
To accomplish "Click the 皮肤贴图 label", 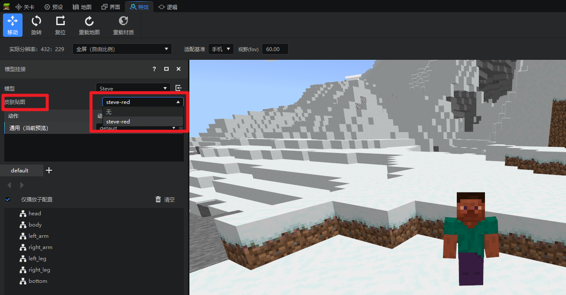I will coord(15,102).
